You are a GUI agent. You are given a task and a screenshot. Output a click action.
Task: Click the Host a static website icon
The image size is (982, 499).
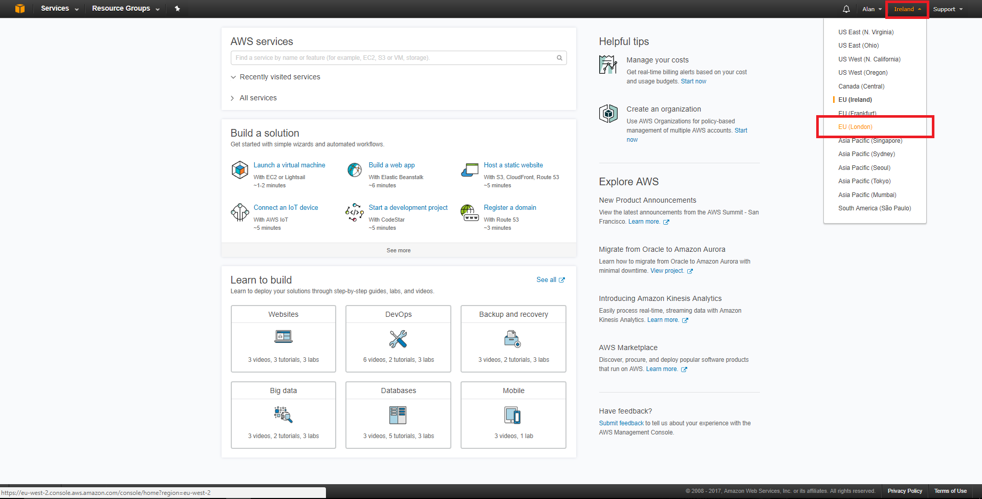click(470, 169)
